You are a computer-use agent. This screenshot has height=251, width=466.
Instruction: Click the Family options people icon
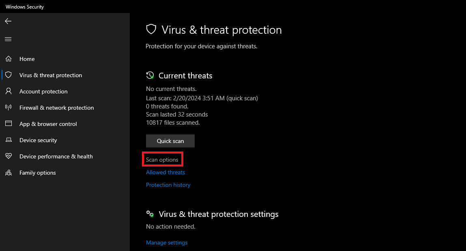click(8, 172)
